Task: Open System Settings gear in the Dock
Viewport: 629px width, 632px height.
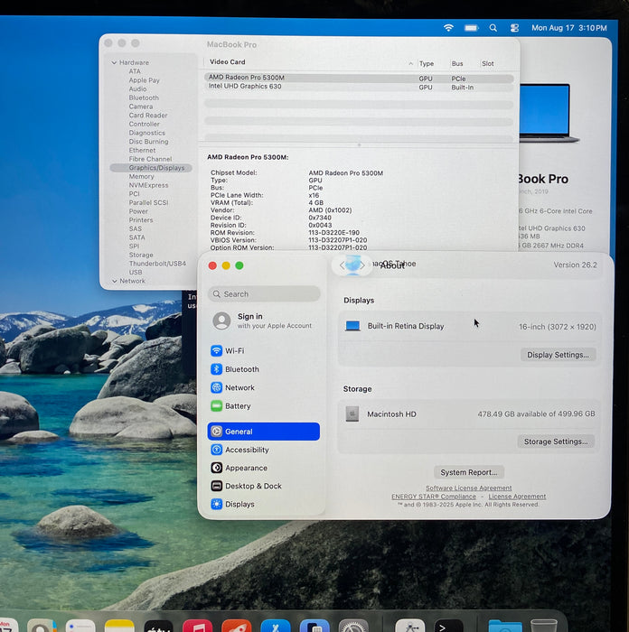Action: (x=353, y=626)
